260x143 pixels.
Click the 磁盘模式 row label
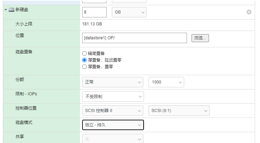pos(24,122)
